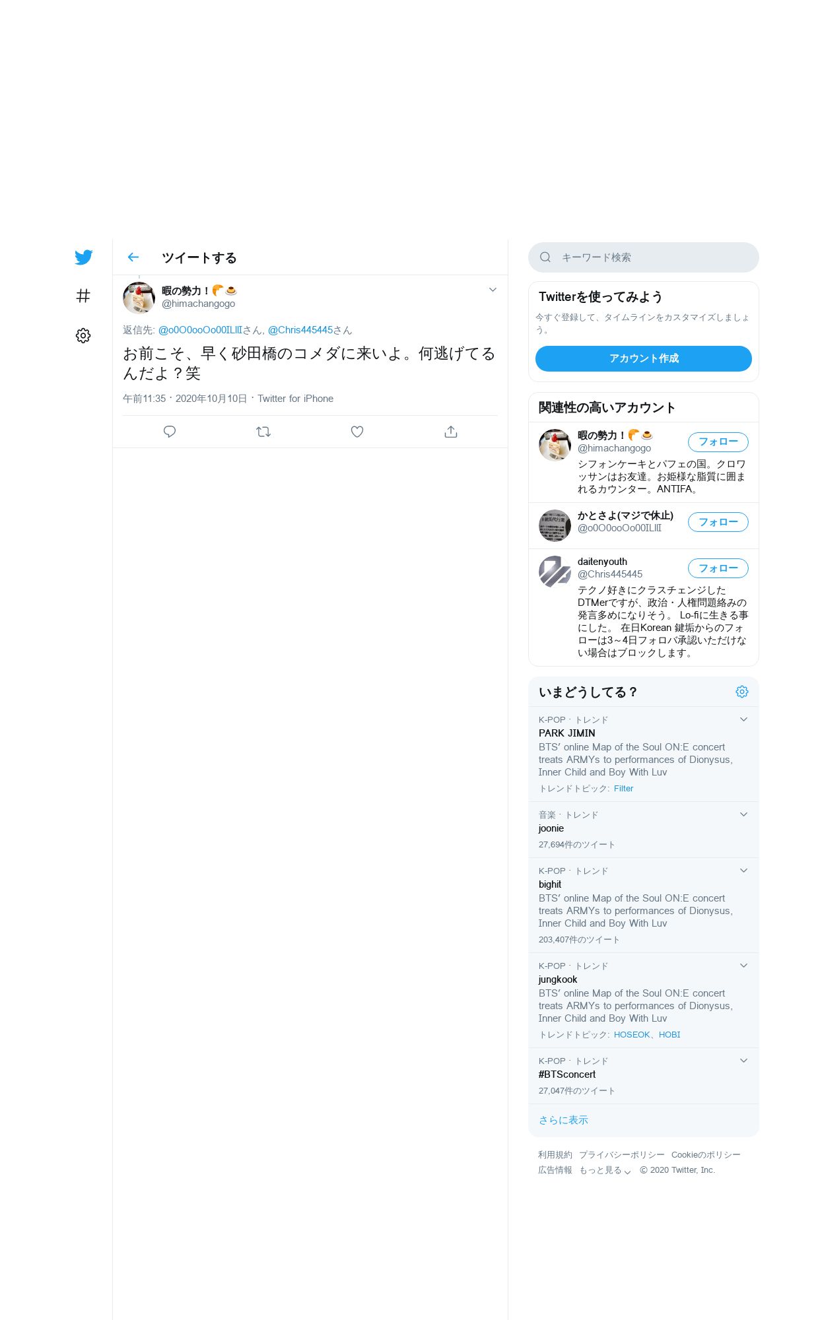820x1320 pixels.
Task: Like the tweet with the heart icon
Action: (x=357, y=432)
